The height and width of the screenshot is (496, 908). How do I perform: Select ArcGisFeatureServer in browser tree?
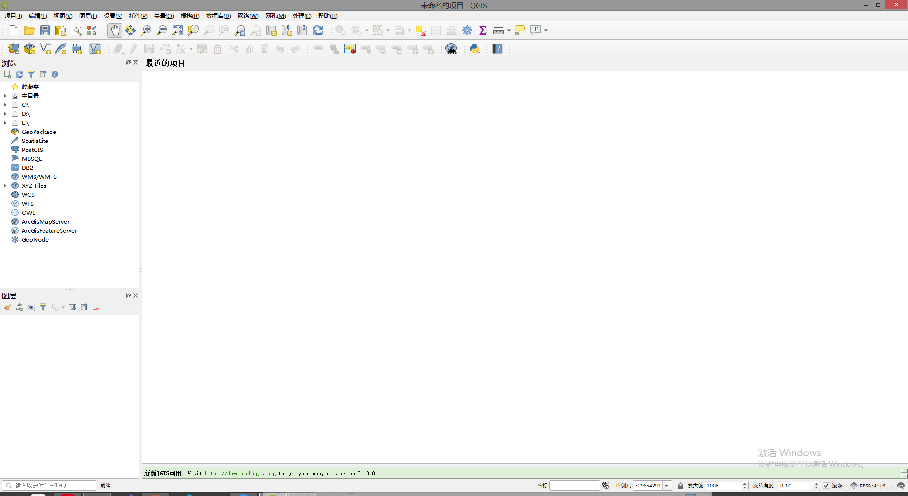[49, 230]
